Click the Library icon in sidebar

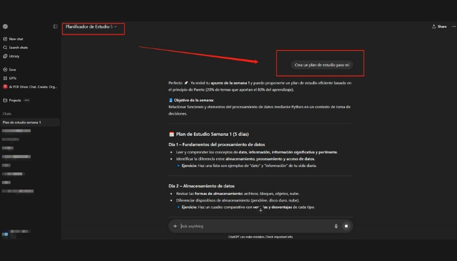pyautogui.click(x=5, y=56)
